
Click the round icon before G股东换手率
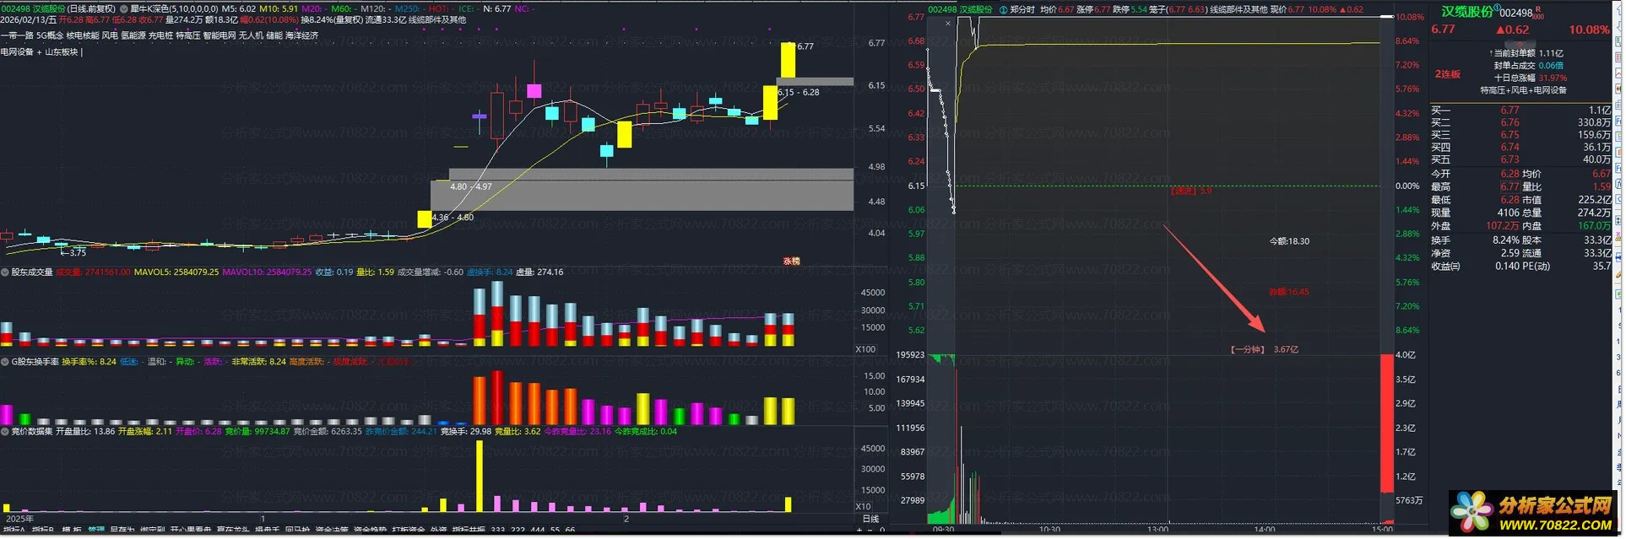[x=4, y=362]
